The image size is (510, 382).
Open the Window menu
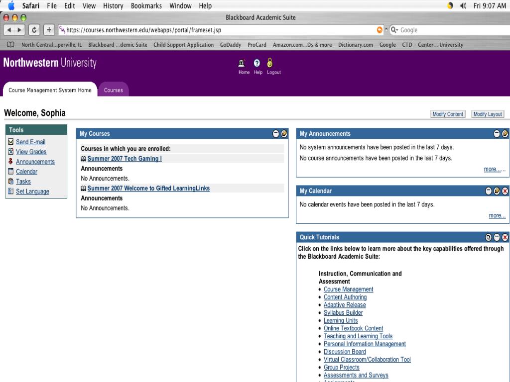pyautogui.click(x=180, y=5)
